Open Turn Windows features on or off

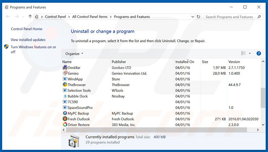[x=33, y=49]
